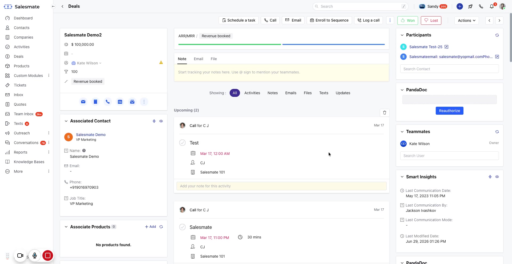Filter timeline by Notes
512x264 pixels.
273,93
